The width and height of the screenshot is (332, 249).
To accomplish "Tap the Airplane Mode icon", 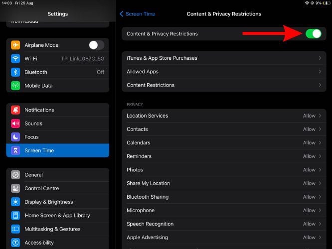I will 15,45.
